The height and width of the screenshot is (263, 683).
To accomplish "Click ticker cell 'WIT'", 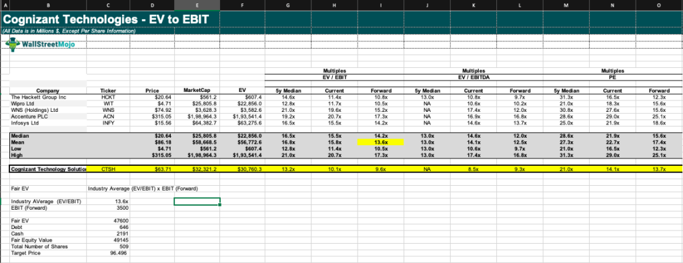I will 108,103.
